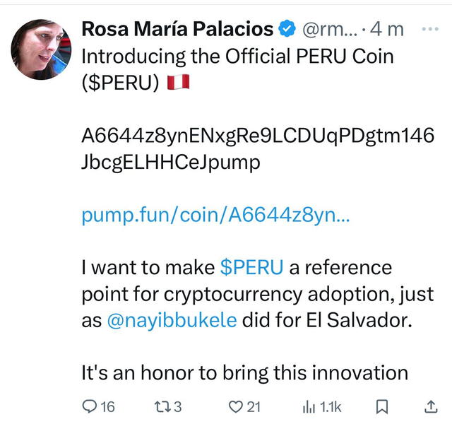Click the blue $PERU cashtag
Viewport: 452px width, 424px height.
252,268
